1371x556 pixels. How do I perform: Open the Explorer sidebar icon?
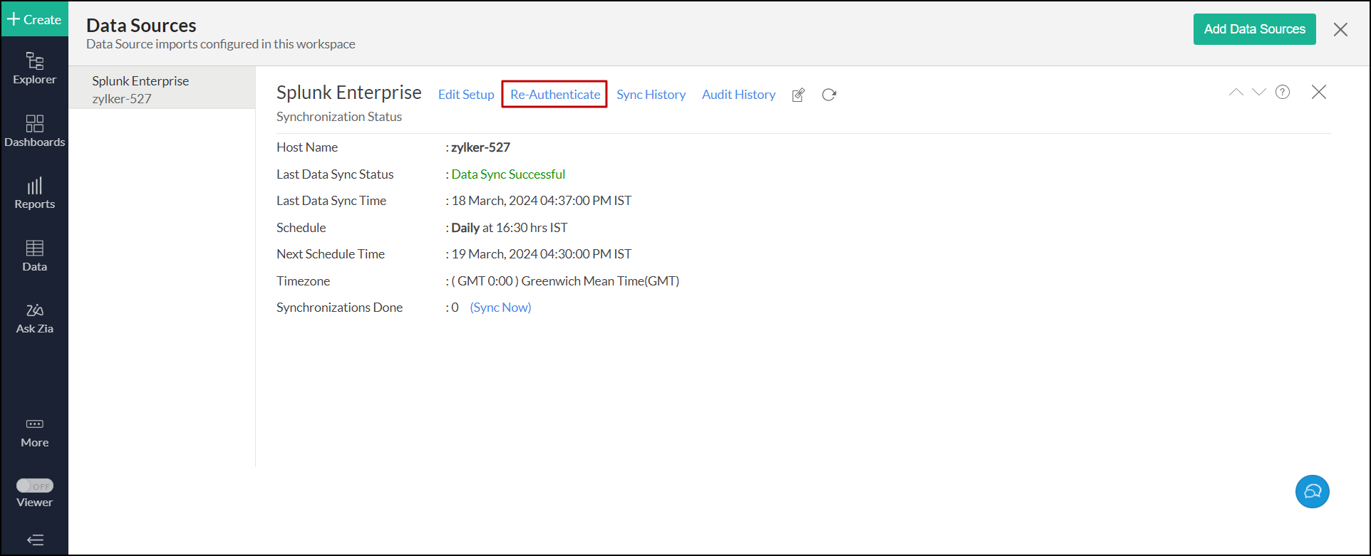click(34, 68)
